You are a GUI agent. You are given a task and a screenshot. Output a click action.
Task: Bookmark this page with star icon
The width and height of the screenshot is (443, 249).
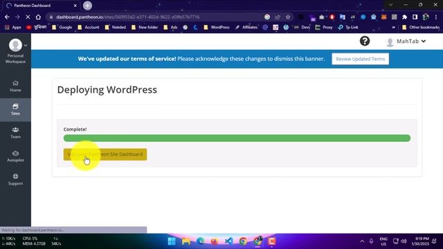click(x=288, y=17)
